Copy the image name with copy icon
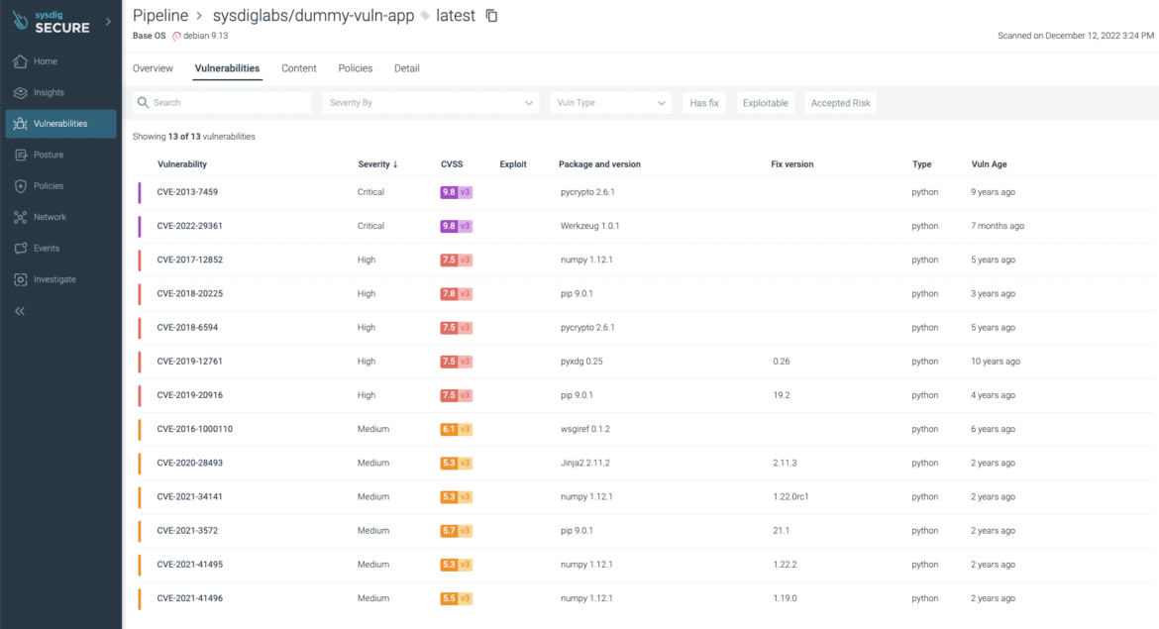Viewport: 1159px width, 629px height. (491, 16)
